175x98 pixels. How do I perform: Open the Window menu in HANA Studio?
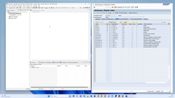(35, 6)
